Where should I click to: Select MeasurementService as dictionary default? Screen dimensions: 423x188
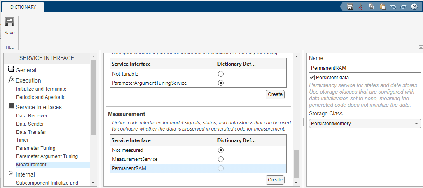click(221, 159)
